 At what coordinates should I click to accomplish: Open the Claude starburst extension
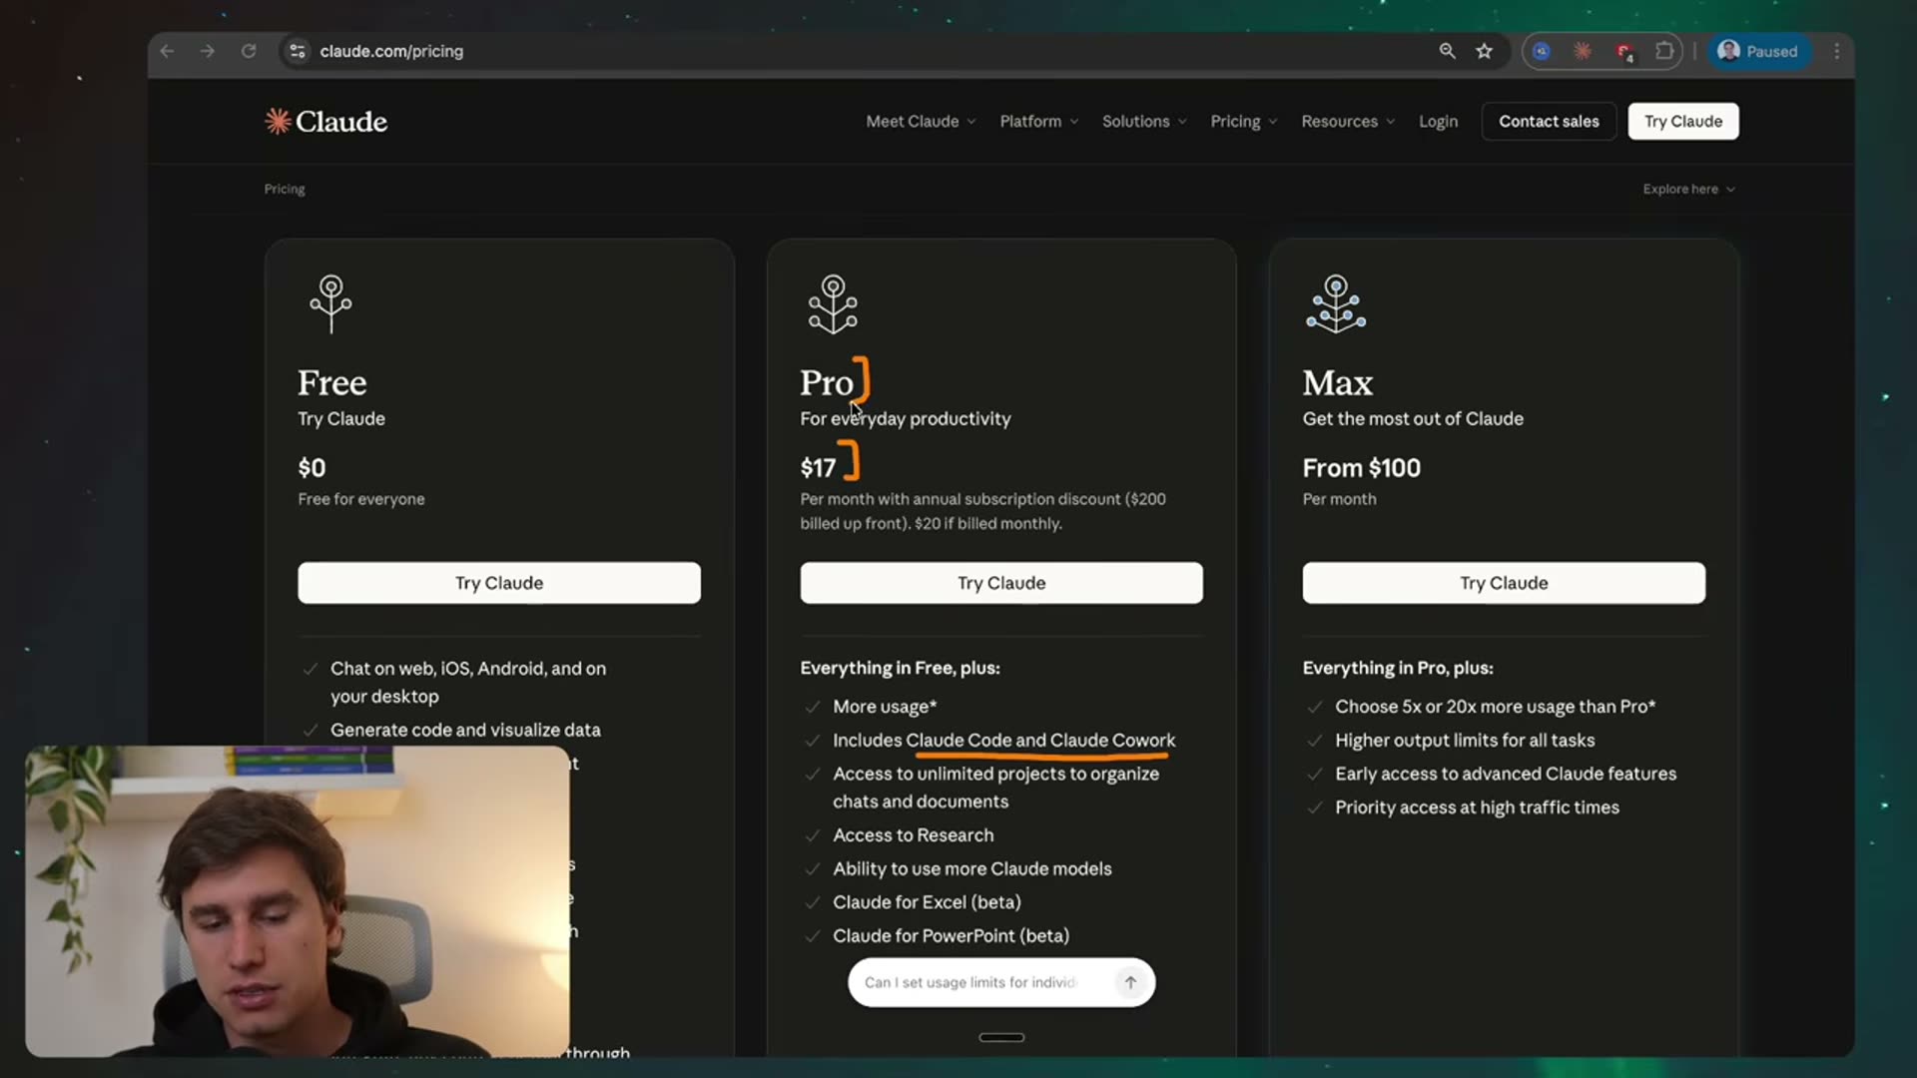1583,51
